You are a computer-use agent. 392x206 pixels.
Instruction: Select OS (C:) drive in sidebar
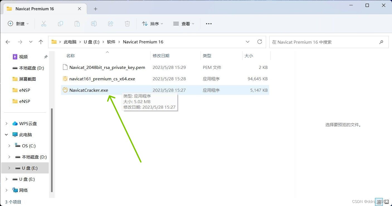[x=29, y=146]
